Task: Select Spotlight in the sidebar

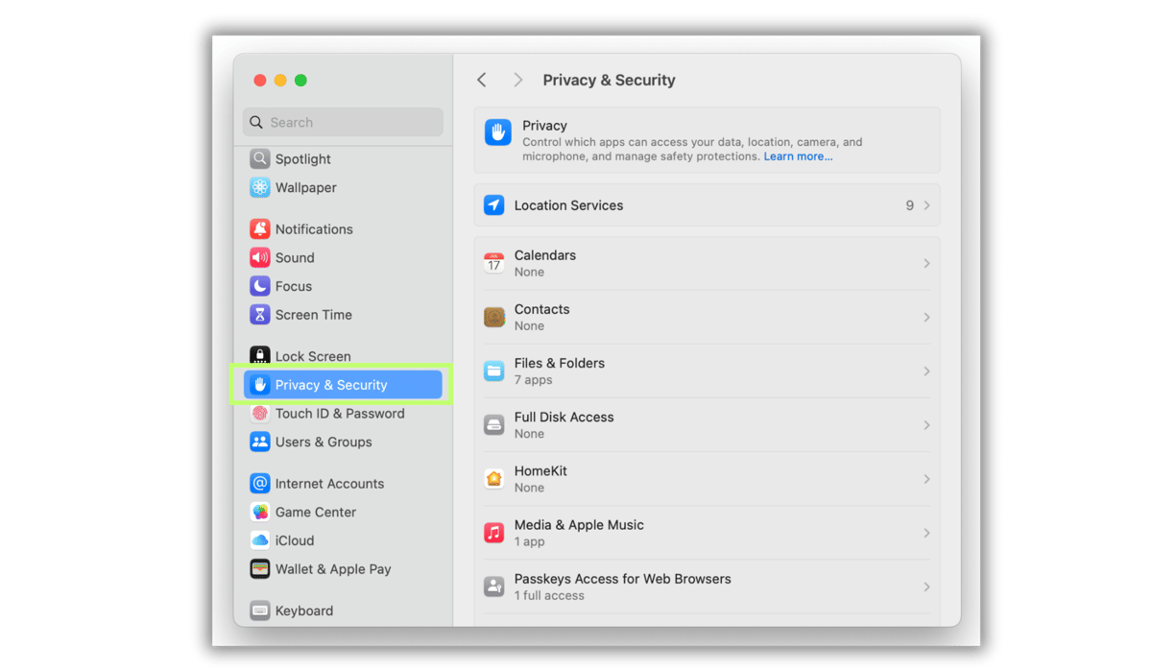Action: 302,159
